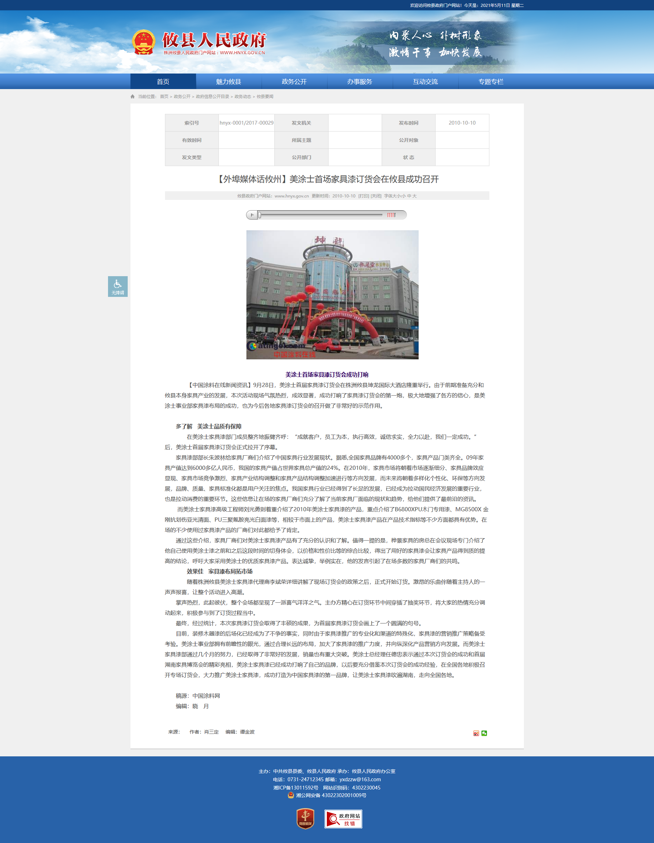The image size is (654, 843).
Task: Click the national emblem logo
Action: 144,42
